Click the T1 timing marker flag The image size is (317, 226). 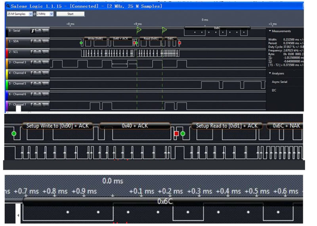pyautogui.click(x=139, y=30)
